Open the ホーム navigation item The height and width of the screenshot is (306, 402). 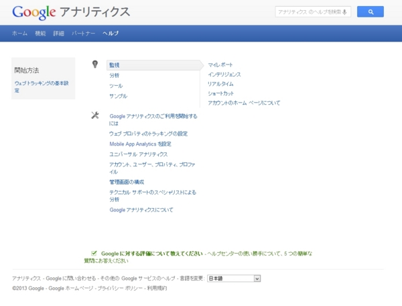tap(19, 34)
